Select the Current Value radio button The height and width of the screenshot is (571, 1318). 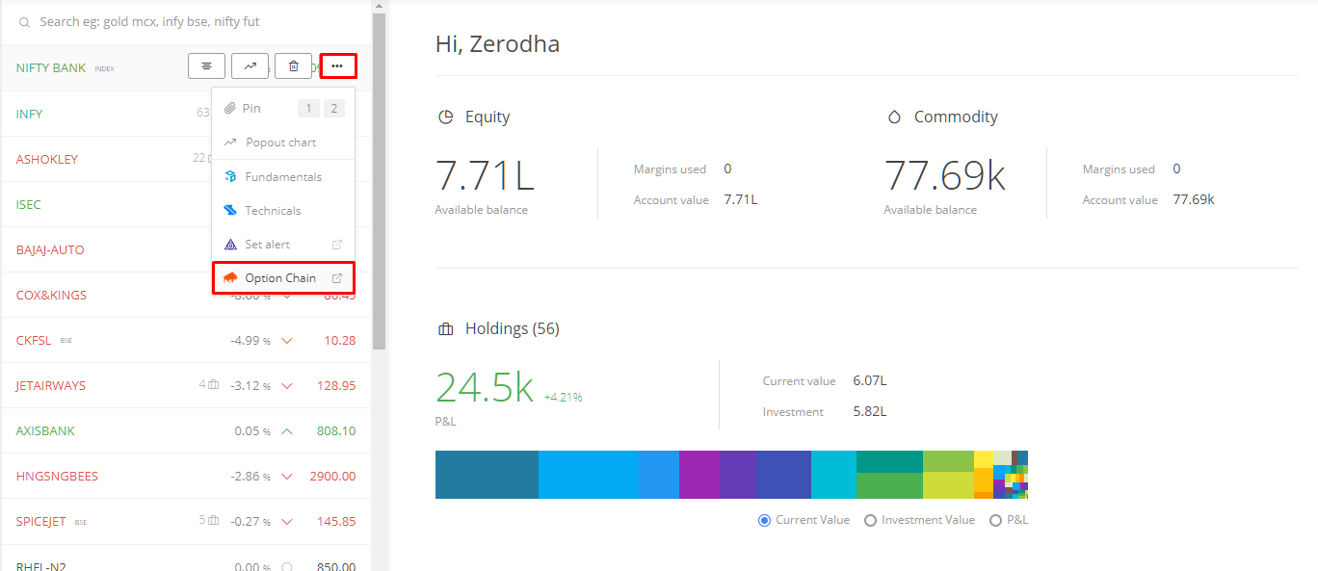tap(765, 520)
